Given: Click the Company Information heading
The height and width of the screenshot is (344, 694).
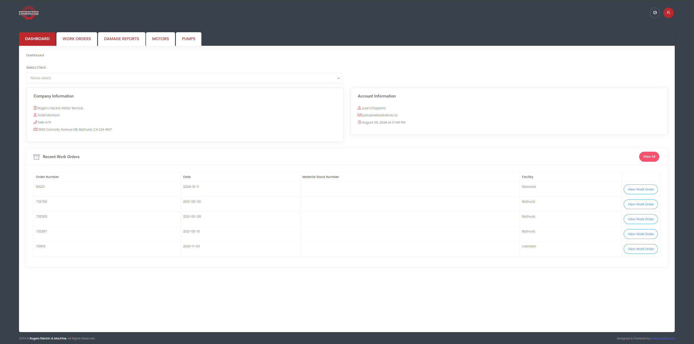Looking at the screenshot, I should coord(54,96).
